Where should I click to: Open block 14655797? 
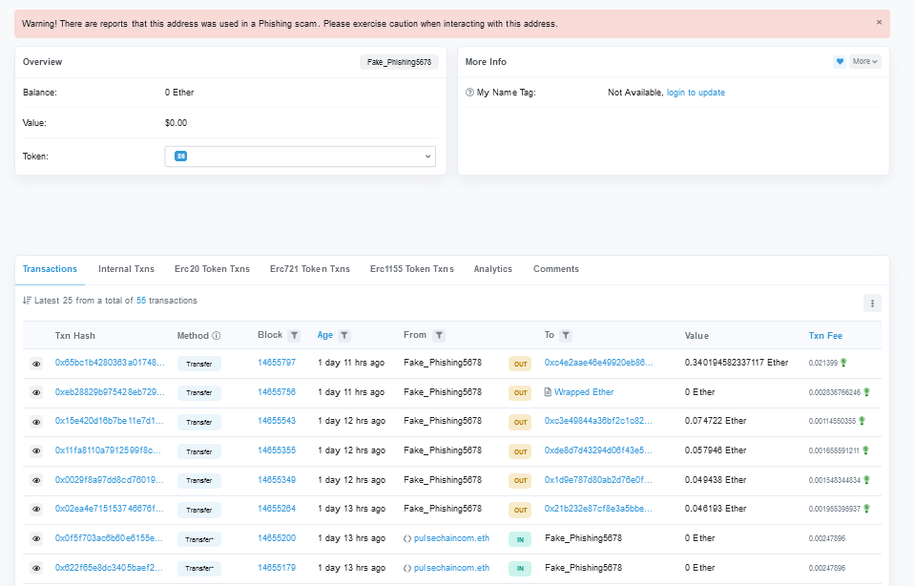277,363
